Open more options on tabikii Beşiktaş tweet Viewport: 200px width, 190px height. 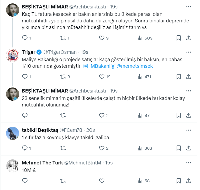(x=188, y=130)
